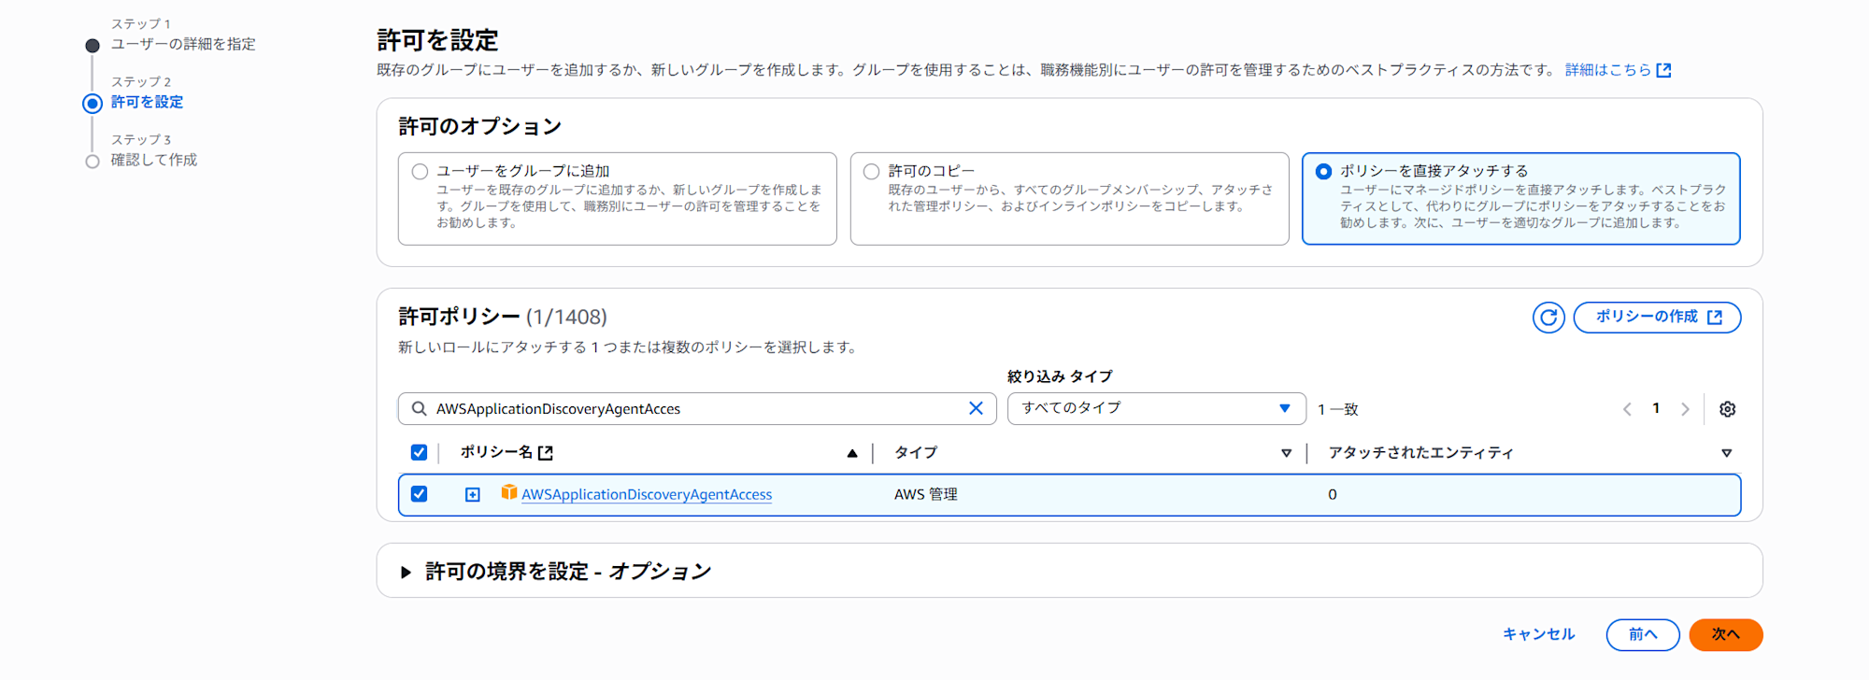
Task: Click 次へ button
Action: point(1726,635)
